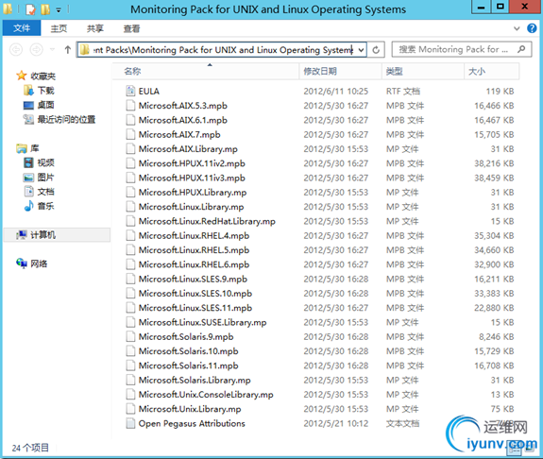The height and width of the screenshot is (459, 543).
Task: Open the 文件 ribbon tab
Action: point(22,28)
